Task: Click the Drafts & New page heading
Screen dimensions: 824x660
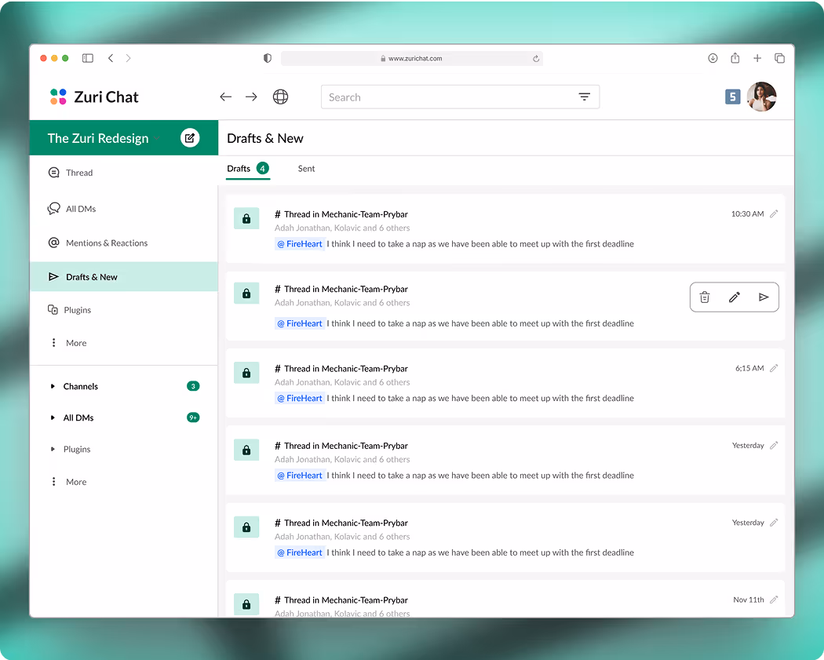Action: pos(265,138)
